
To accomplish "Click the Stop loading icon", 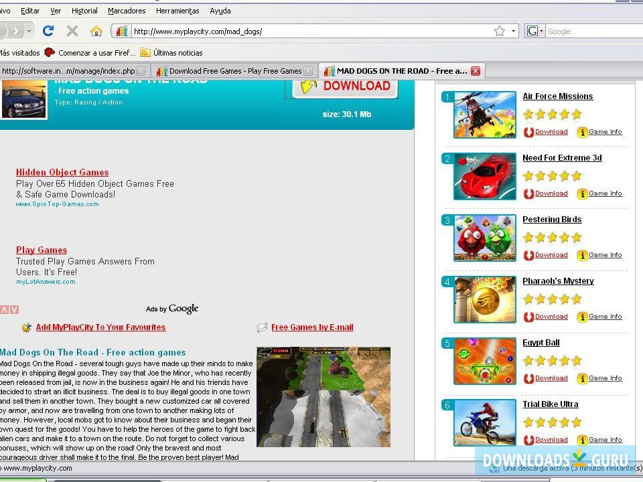I will click(x=72, y=31).
